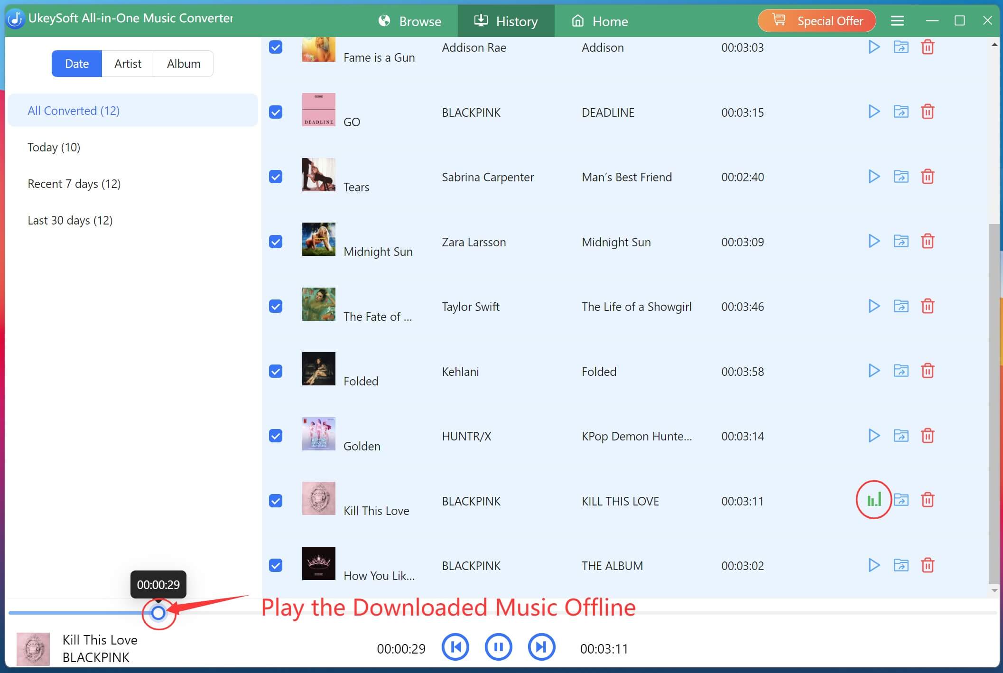This screenshot has height=673, width=1003.
Task: Play the How You Lik... track
Action: click(874, 565)
